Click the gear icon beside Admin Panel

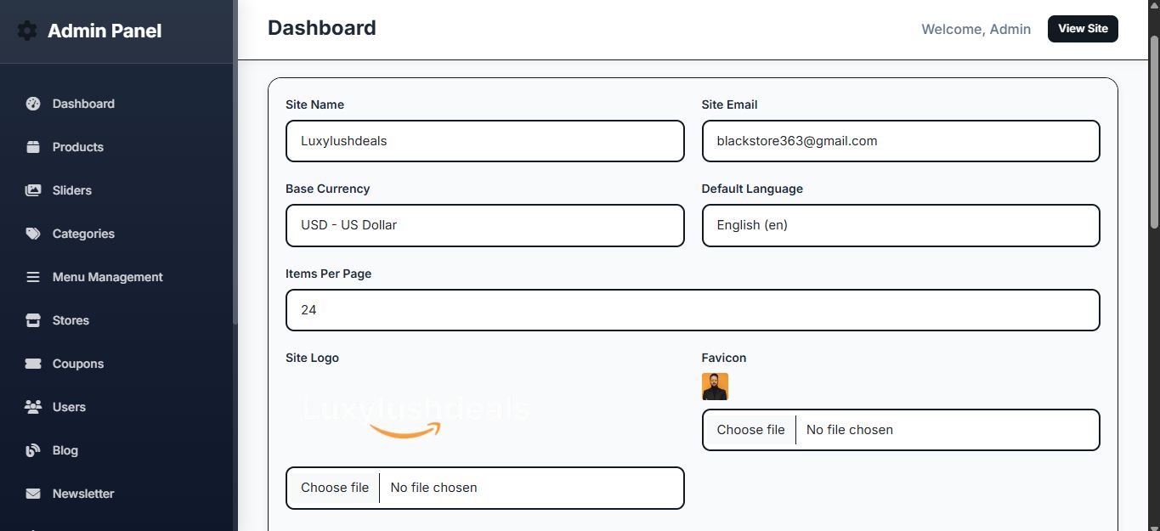[27, 31]
